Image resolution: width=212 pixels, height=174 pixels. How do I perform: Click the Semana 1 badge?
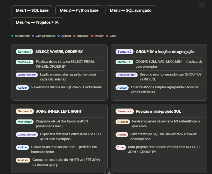[x=25, y=52]
